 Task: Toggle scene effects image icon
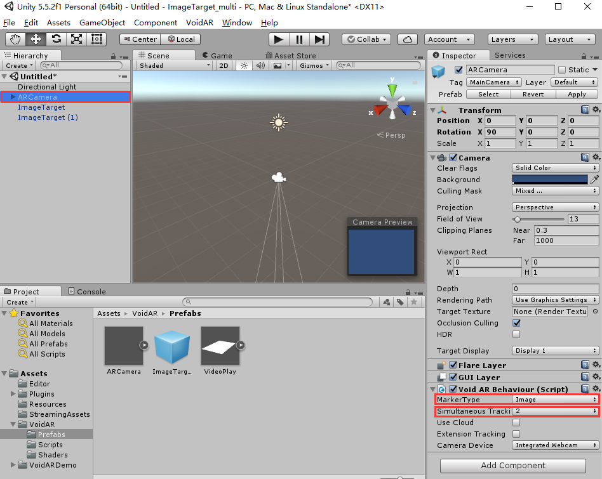[x=278, y=65]
